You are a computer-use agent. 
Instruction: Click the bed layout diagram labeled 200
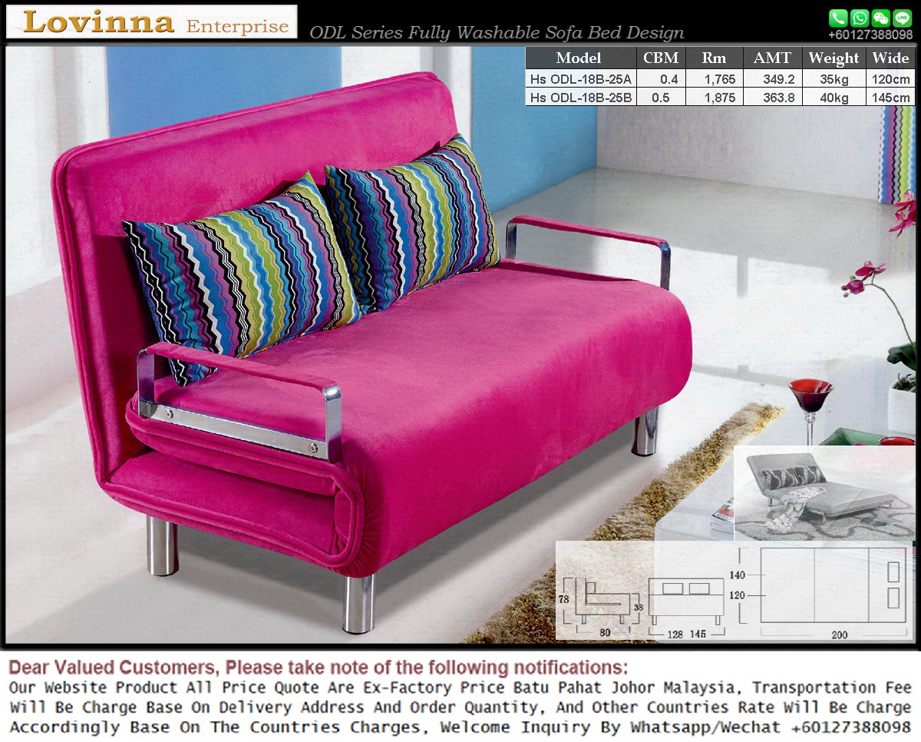821,595
